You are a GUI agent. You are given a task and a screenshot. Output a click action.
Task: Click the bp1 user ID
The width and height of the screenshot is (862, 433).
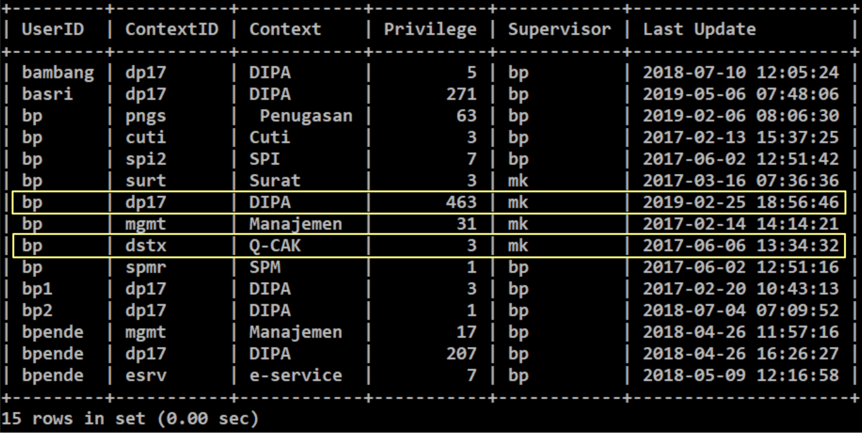click(x=37, y=289)
